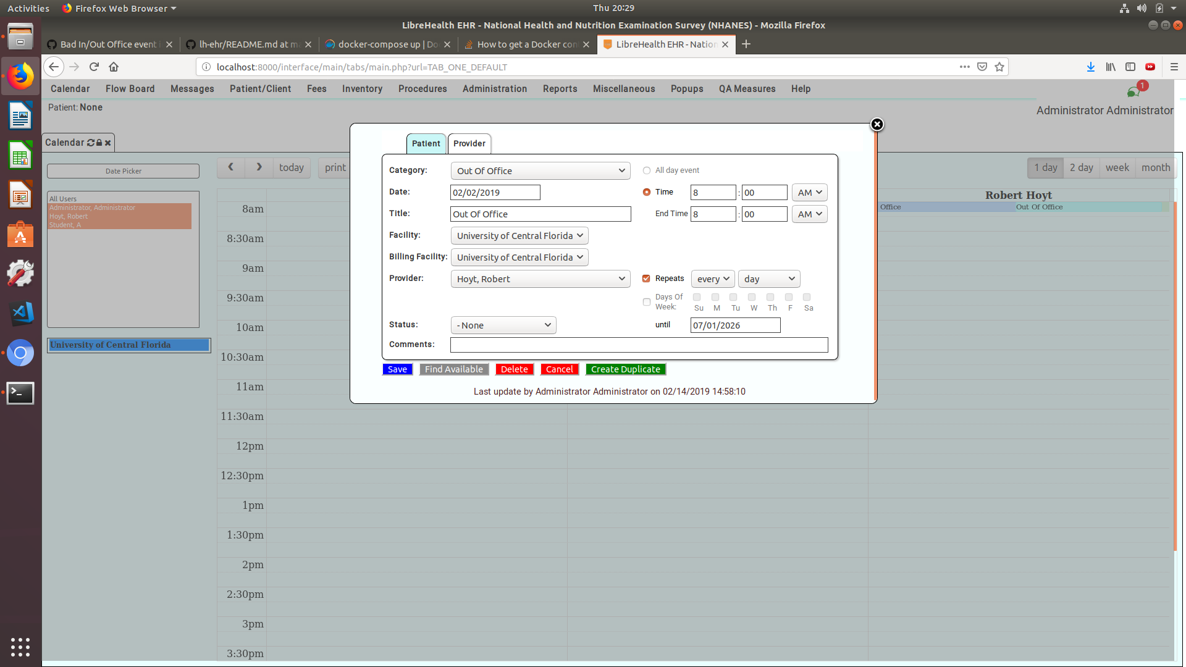Click the Calendar tab refresh icon
Image resolution: width=1186 pixels, height=667 pixels.
click(91, 143)
